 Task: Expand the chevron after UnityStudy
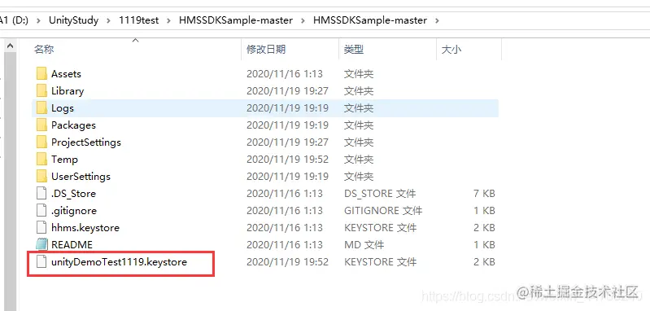pos(108,20)
